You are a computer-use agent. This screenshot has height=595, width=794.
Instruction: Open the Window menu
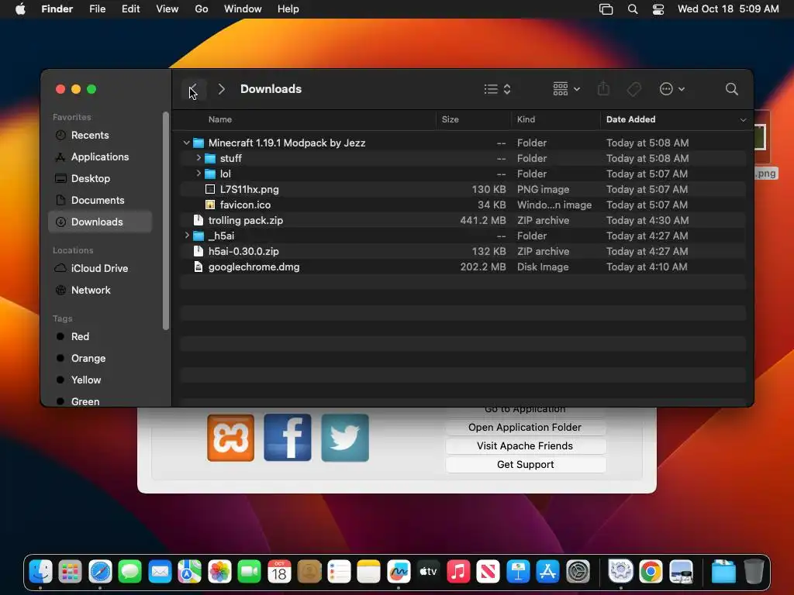click(243, 9)
